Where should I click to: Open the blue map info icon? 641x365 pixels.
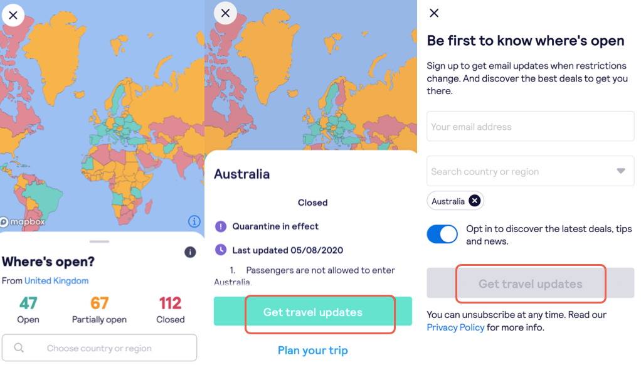pyautogui.click(x=194, y=221)
